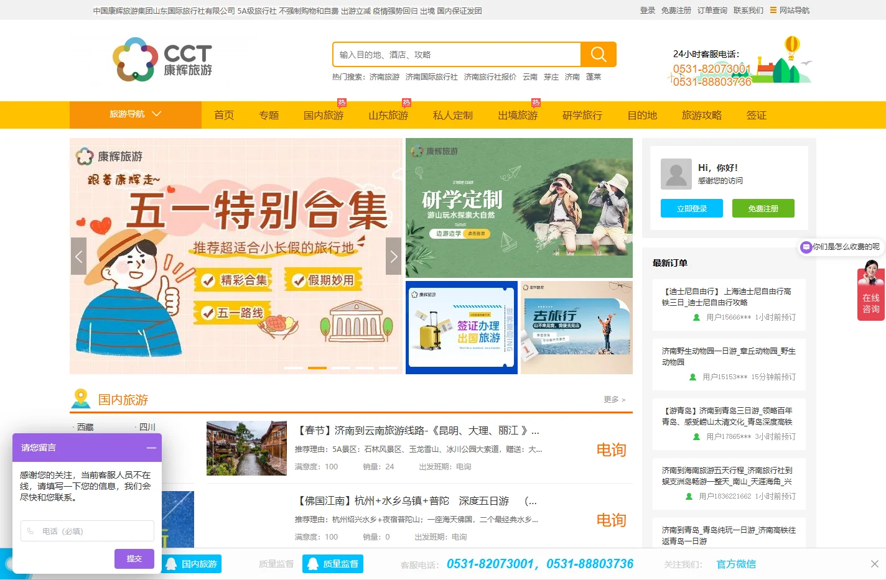
Task: Click 电询 for the 云南 tour
Action: click(611, 450)
